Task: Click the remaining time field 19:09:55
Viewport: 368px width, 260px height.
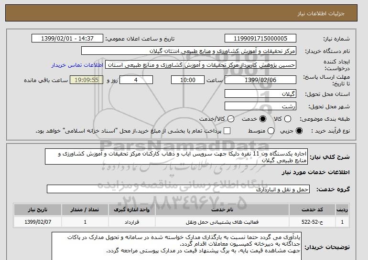Action: click(87, 80)
